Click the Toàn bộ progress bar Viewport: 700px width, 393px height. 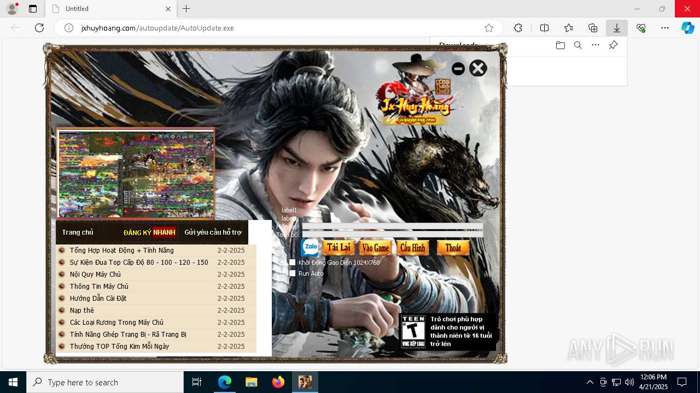point(393,235)
